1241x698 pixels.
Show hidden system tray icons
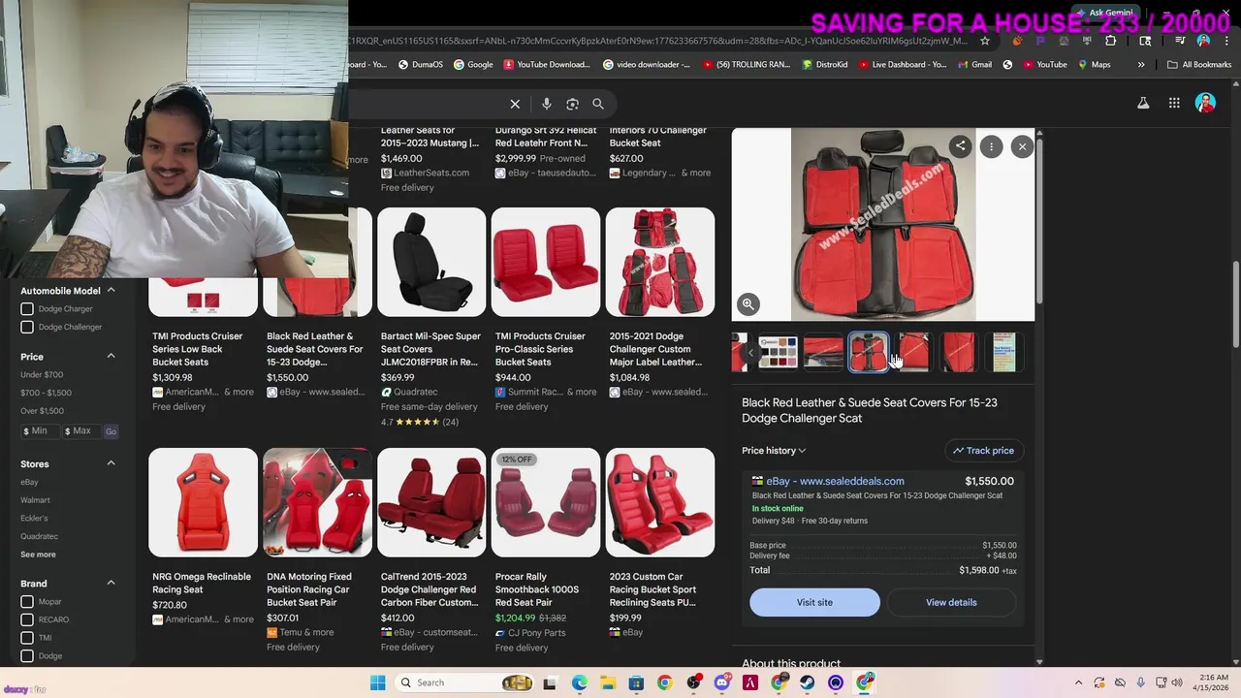[x=1078, y=682]
